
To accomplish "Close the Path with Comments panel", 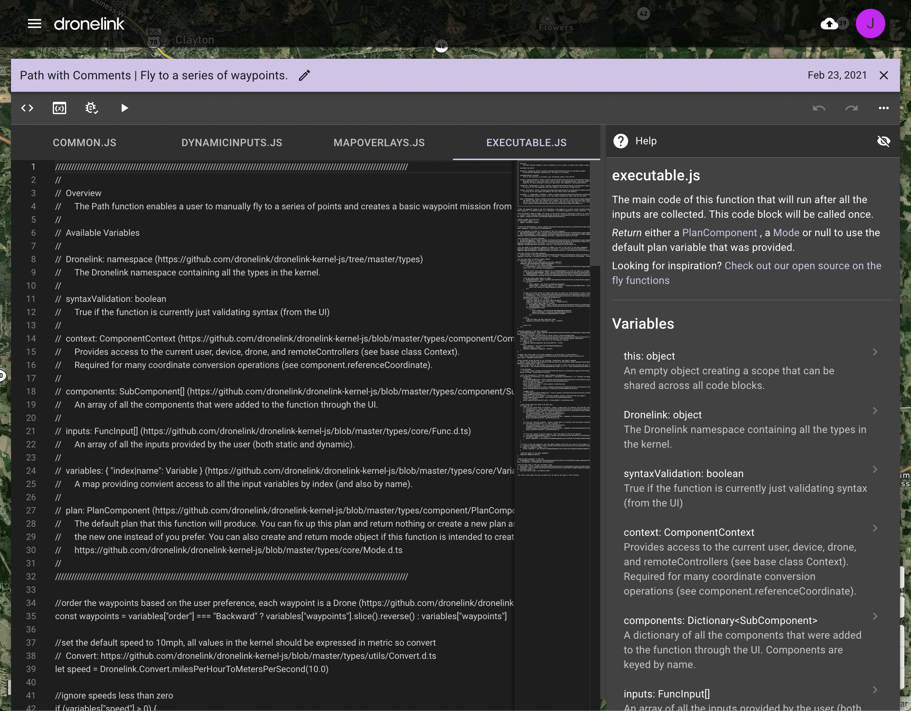I will pos(883,75).
